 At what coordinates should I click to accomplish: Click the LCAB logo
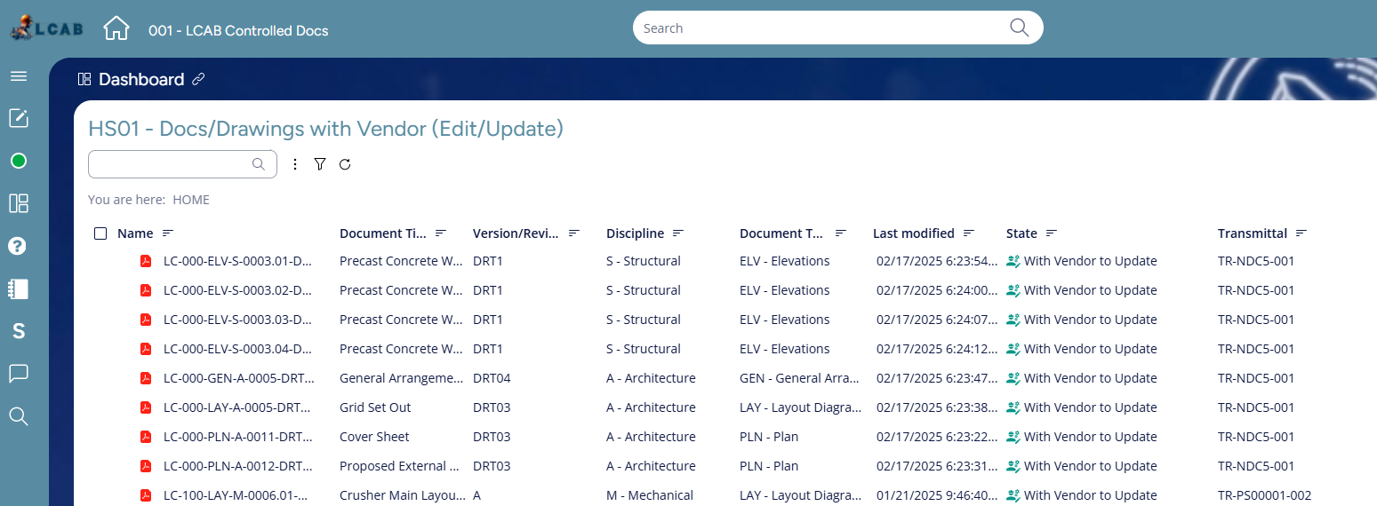tap(46, 28)
